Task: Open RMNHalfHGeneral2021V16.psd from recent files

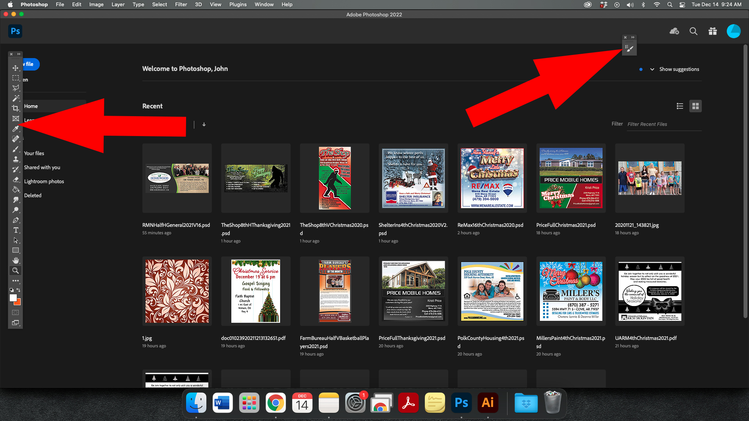Action: coord(177,178)
